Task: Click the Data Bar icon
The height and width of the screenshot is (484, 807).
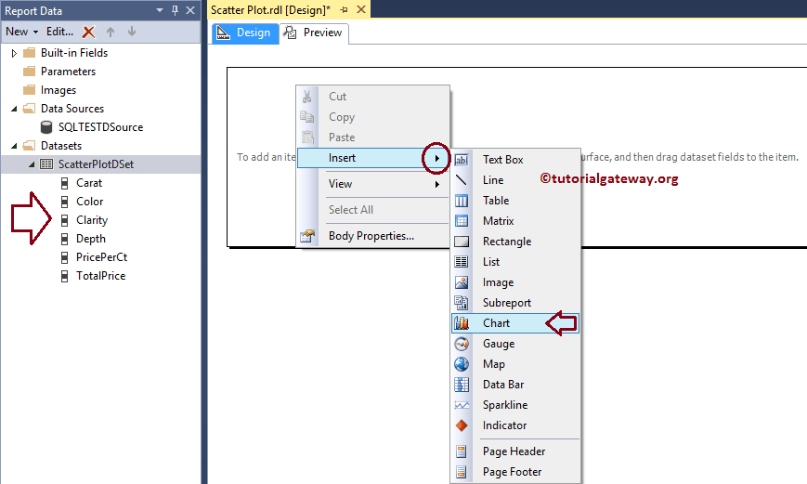Action: pyautogui.click(x=462, y=385)
